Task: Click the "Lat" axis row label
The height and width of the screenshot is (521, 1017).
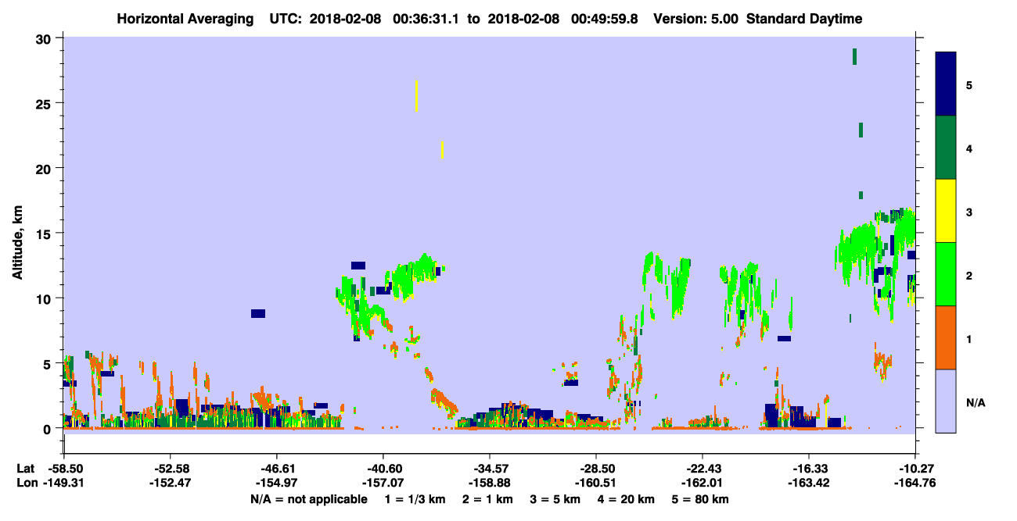Action: point(25,468)
